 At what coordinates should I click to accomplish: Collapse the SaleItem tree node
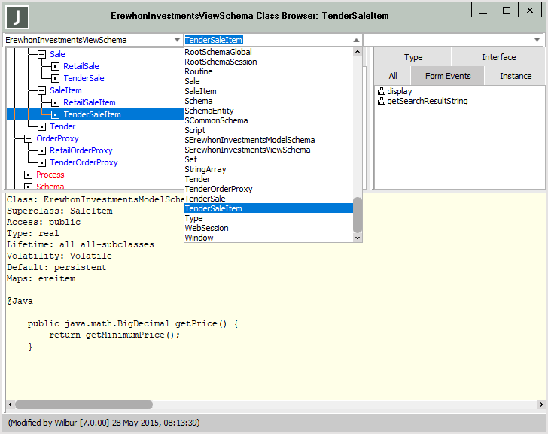pyautogui.click(x=42, y=90)
